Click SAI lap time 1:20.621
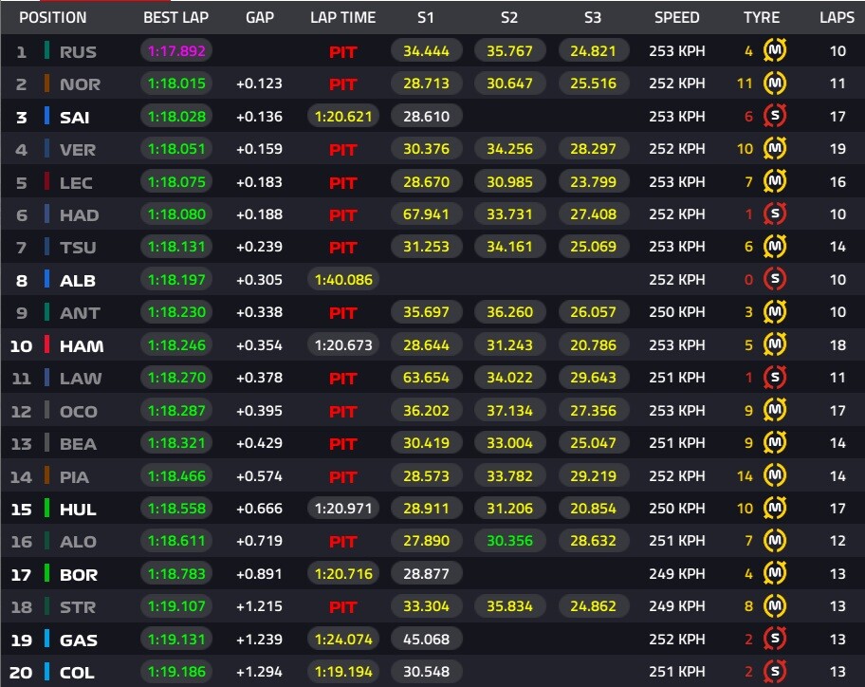The width and height of the screenshot is (865, 687). [343, 117]
